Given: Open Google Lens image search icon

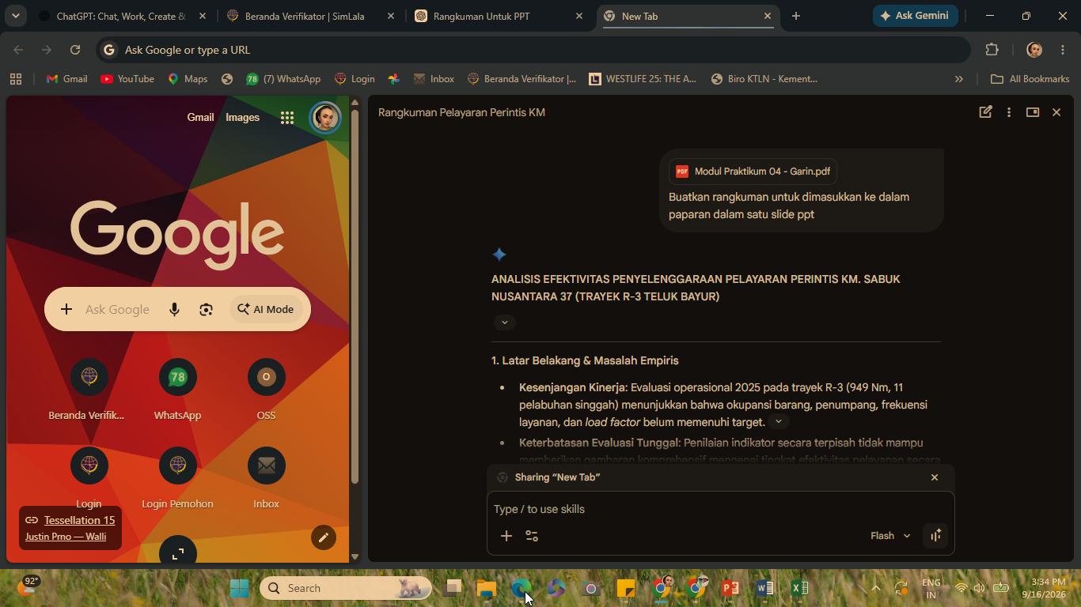Looking at the screenshot, I should point(206,310).
